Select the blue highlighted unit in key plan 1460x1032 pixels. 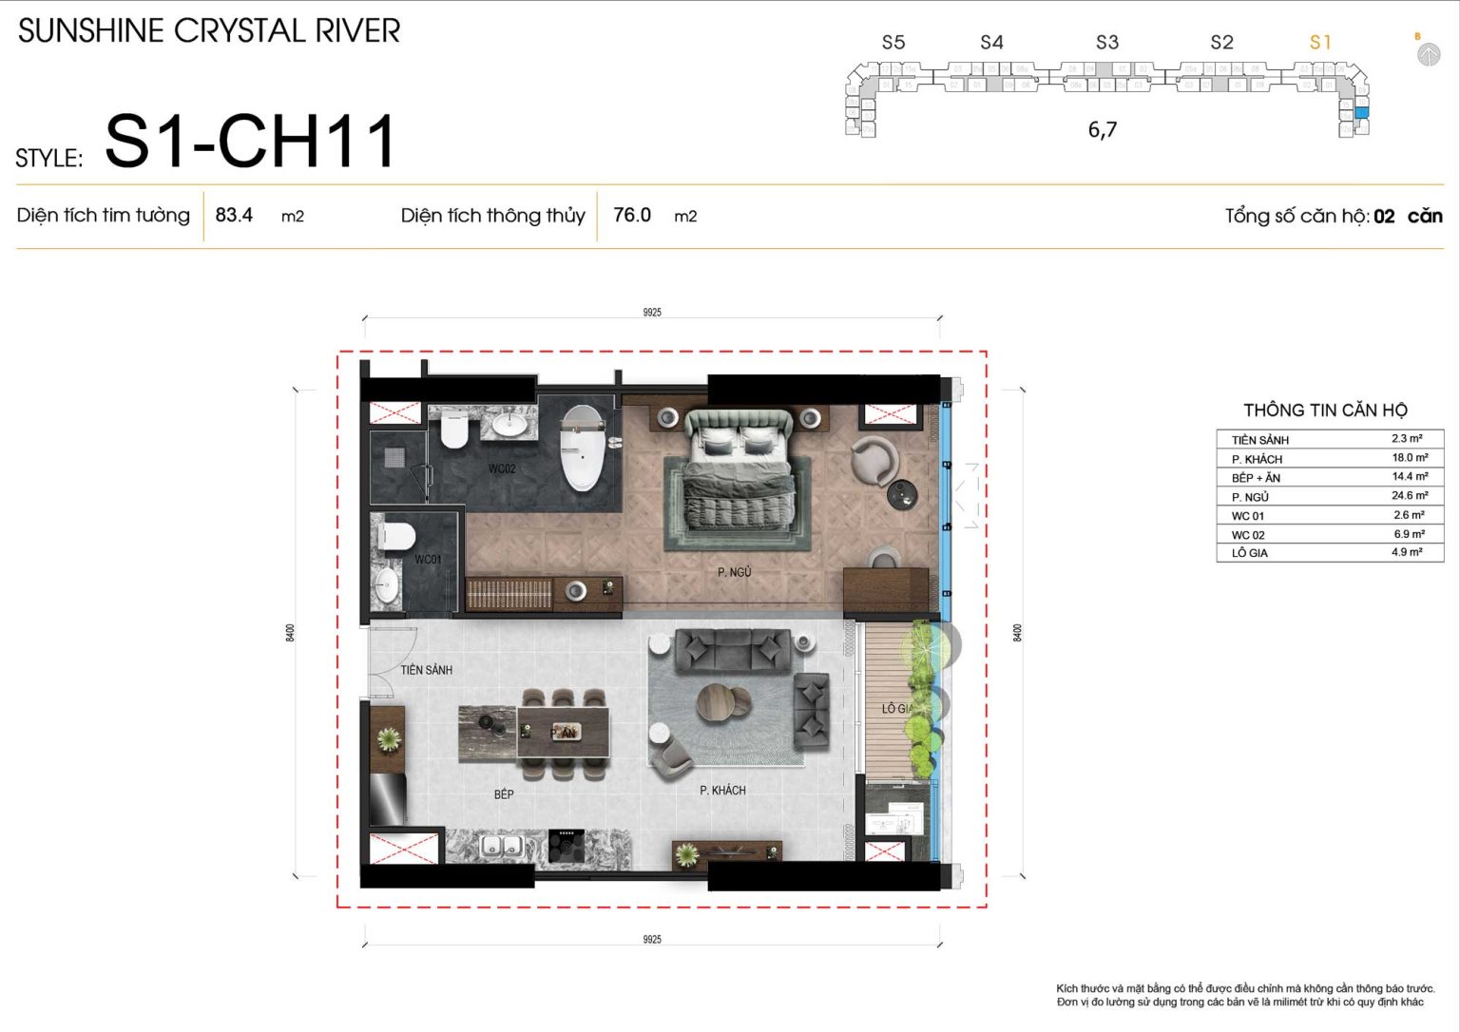click(1361, 112)
